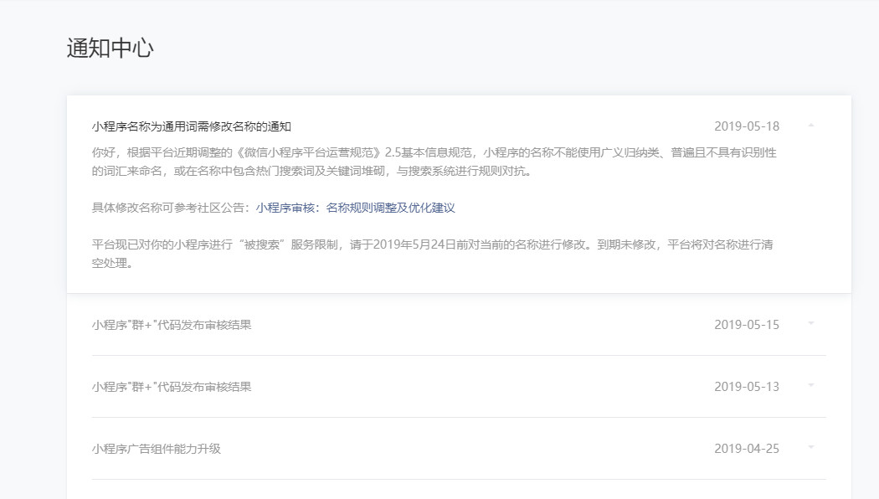Click the date 2019-05-13
This screenshot has width=879, height=499.
(747, 386)
